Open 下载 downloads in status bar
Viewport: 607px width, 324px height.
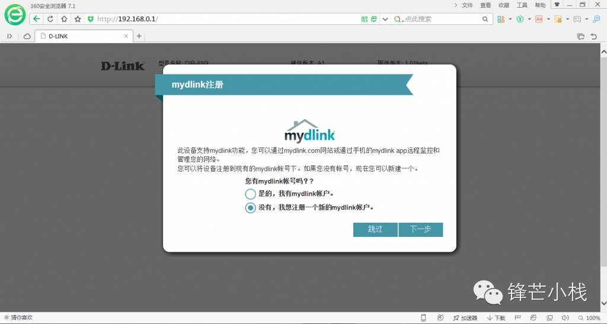[496, 318]
